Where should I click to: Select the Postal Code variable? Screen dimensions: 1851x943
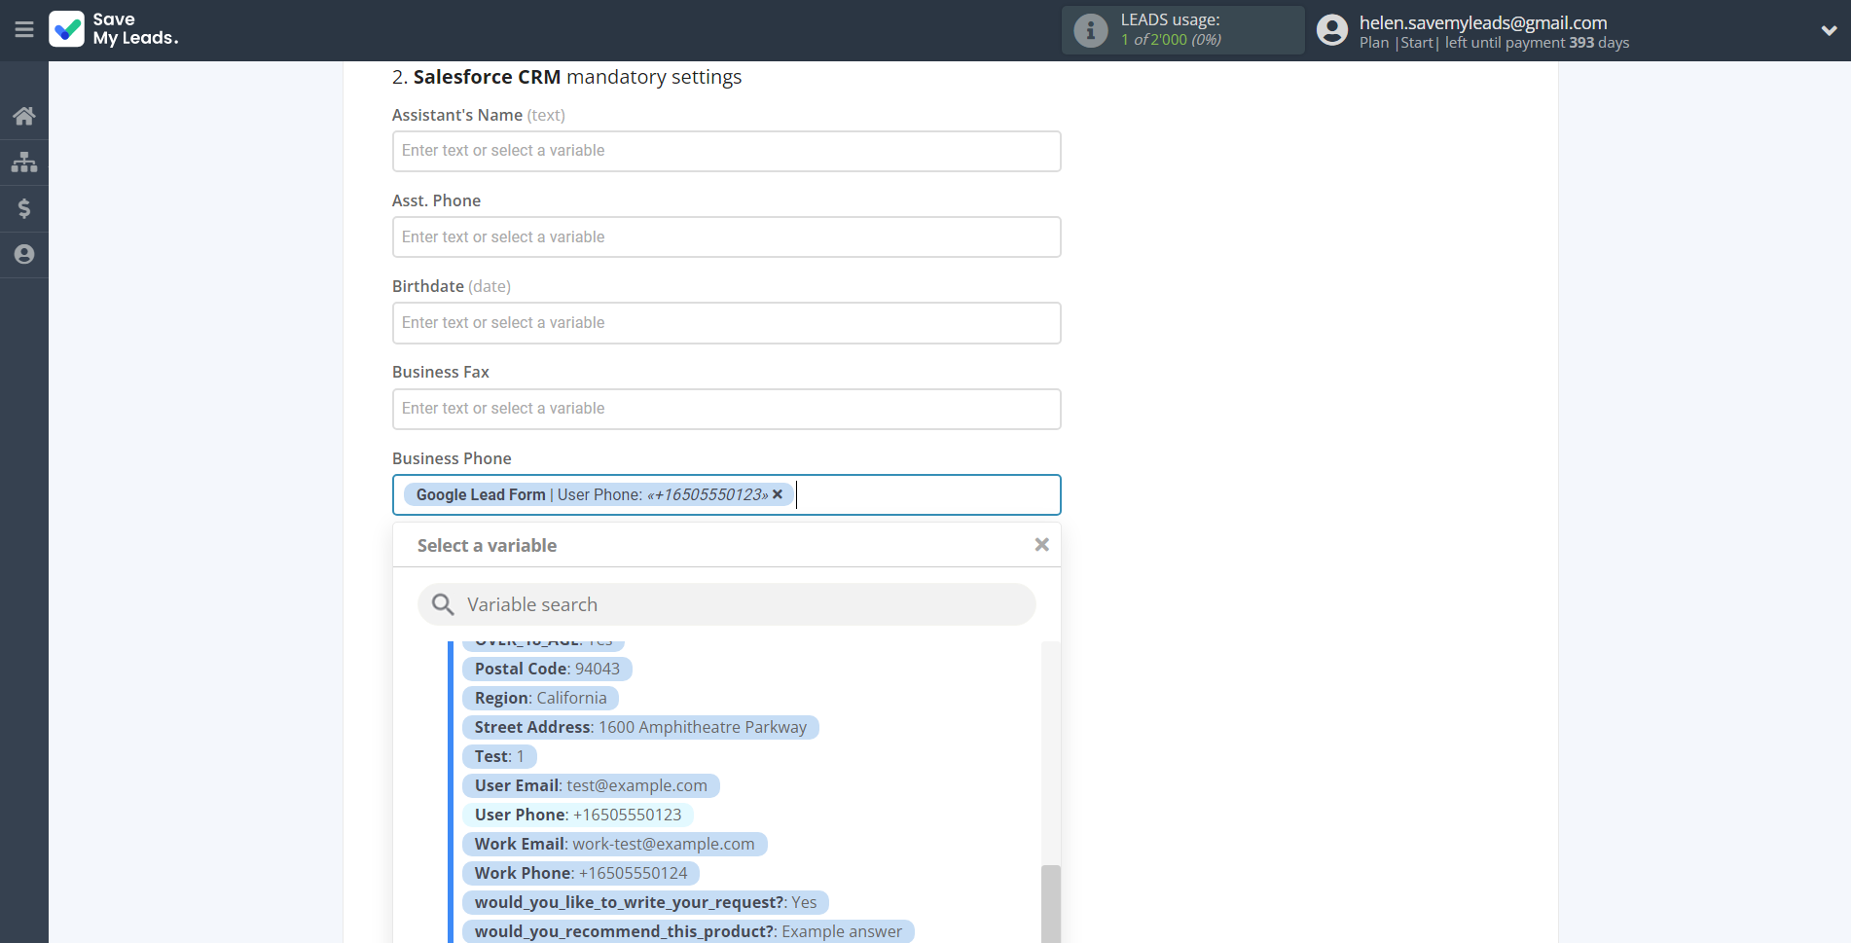547,669
